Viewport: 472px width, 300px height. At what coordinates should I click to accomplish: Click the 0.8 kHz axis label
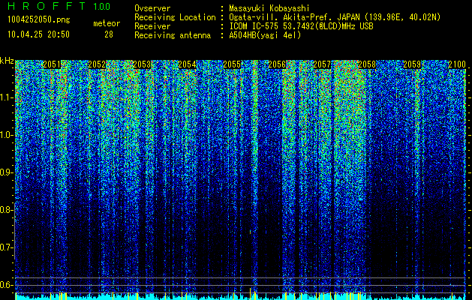6,210
